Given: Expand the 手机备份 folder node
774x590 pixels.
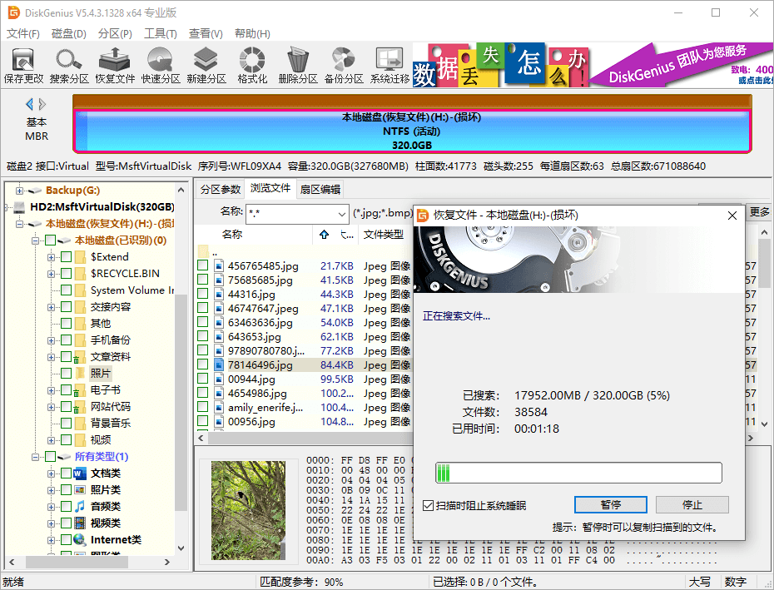Looking at the screenshot, I should pos(51,340).
